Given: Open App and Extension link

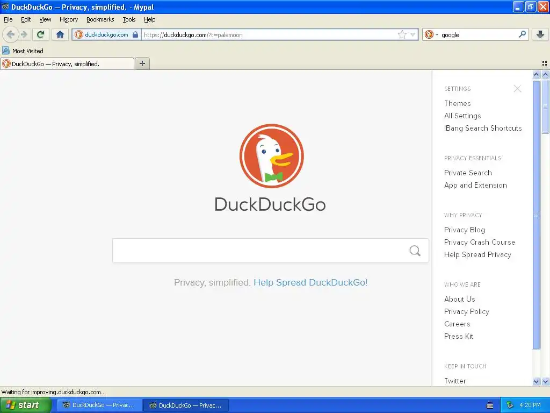Looking at the screenshot, I should pyautogui.click(x=475, y=185).
